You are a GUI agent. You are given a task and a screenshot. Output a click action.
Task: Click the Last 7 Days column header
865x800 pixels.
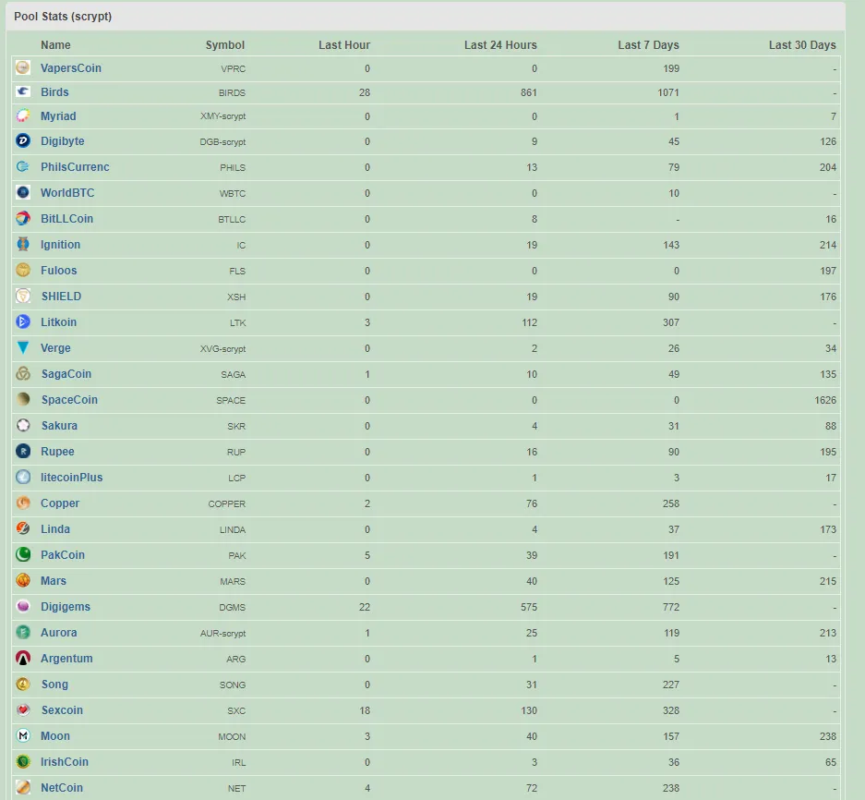pyautogui.click(x=648, y=44)
